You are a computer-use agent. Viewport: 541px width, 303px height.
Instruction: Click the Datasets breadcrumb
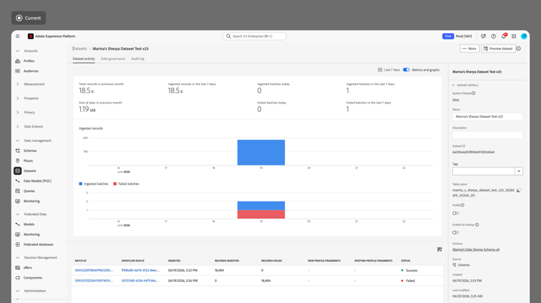pyautogui.click(x=79, y=48)
